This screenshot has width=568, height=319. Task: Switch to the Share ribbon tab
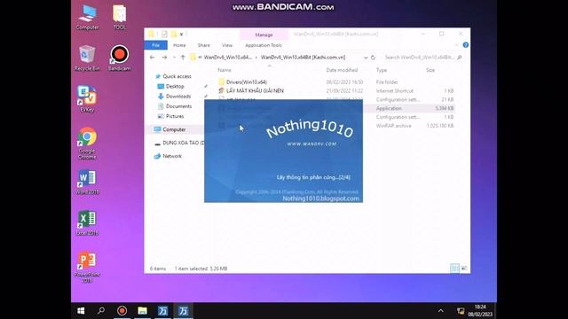click(204, 45)
